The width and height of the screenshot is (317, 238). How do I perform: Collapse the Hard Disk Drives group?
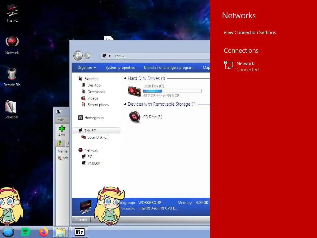click(x=125, y=78)
